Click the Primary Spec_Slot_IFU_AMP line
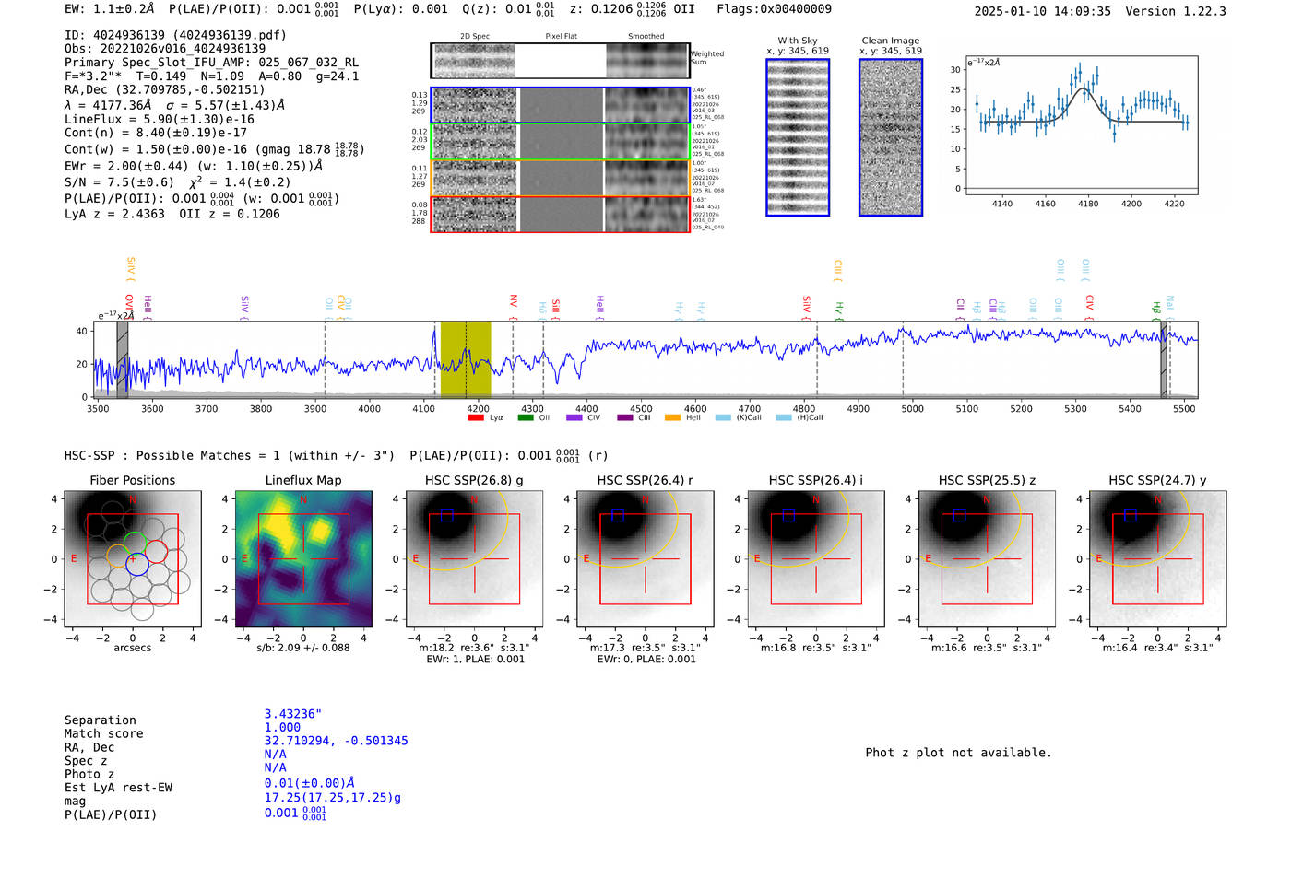The height and width of the screenshot is (878, 1291). pos(211,63)
